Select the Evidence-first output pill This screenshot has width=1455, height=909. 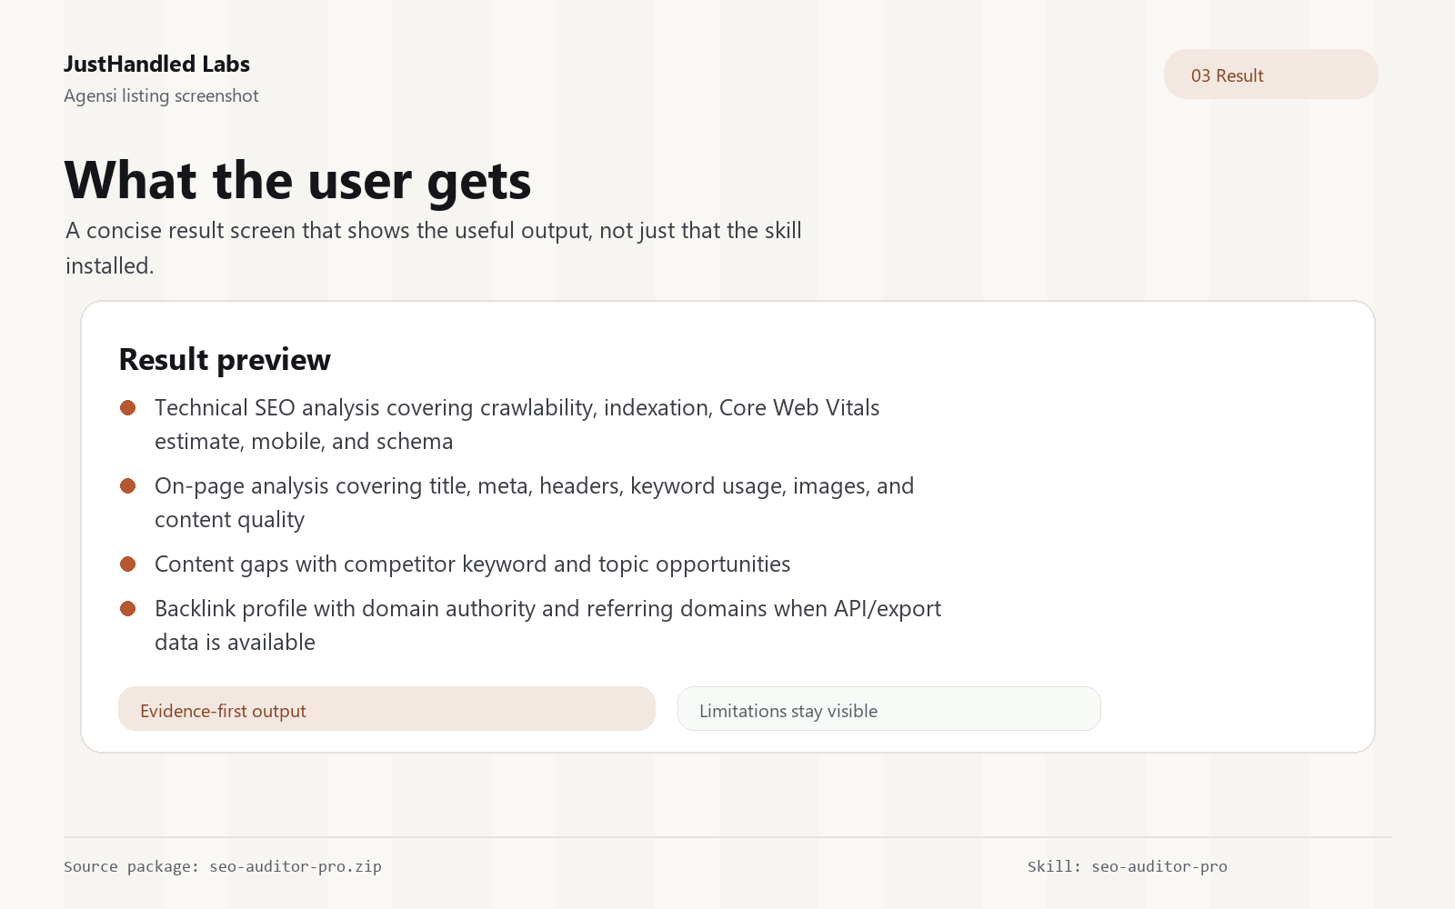coord(386,709)
